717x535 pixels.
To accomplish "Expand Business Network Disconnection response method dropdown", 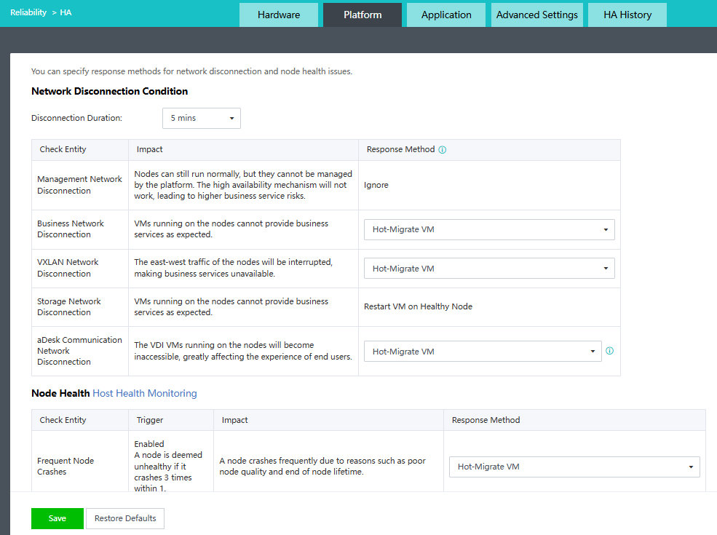I will click(489, 230).
